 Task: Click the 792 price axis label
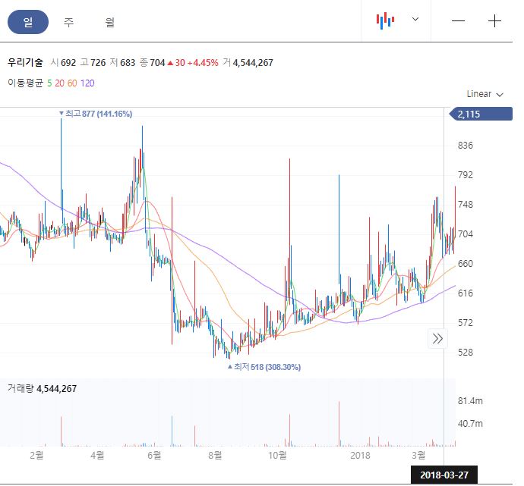pyautogui.click(x=466, y=175)
